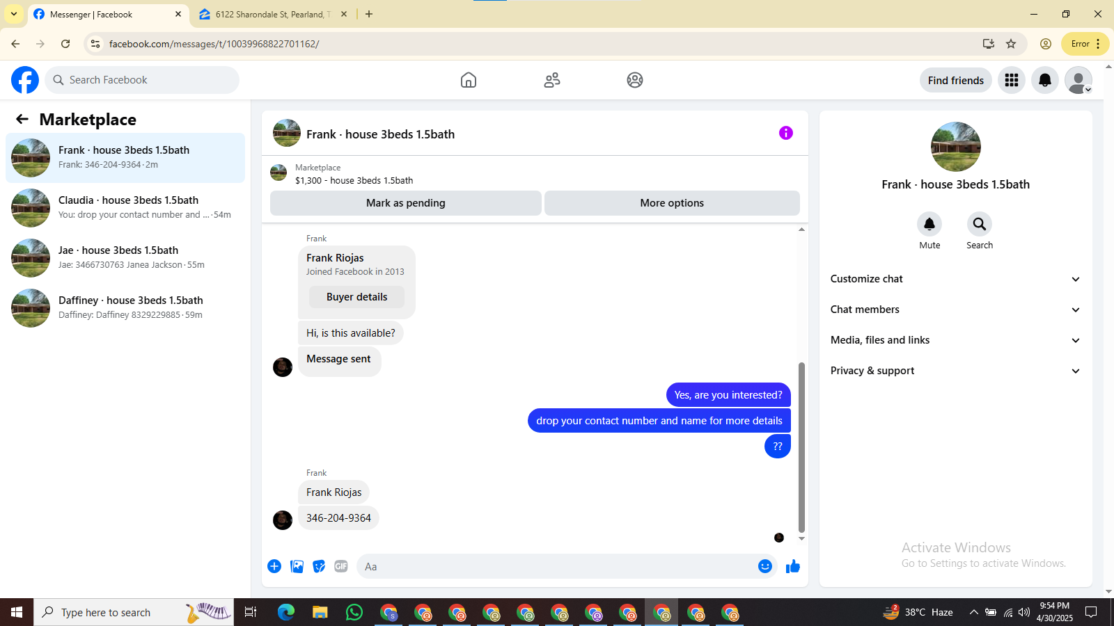Open conversation information purple info icon

(786, 133)
